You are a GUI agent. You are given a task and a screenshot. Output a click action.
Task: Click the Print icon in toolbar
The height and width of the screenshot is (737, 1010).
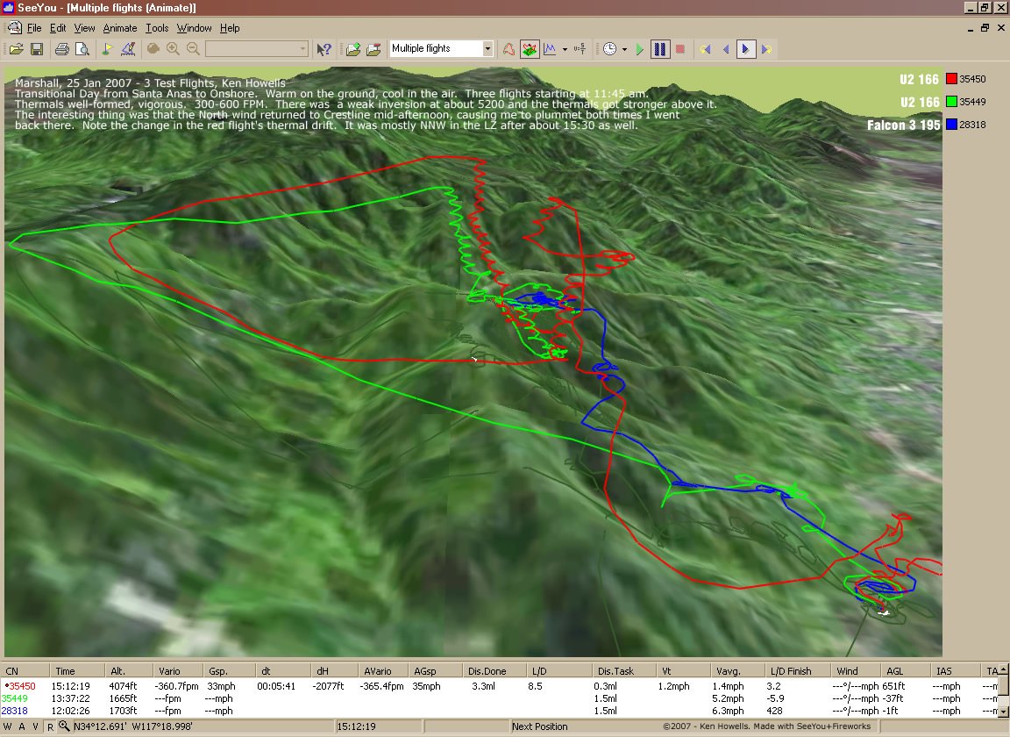coord(62,49)
